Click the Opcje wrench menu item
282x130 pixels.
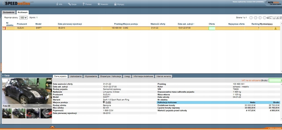pos(72,4)
